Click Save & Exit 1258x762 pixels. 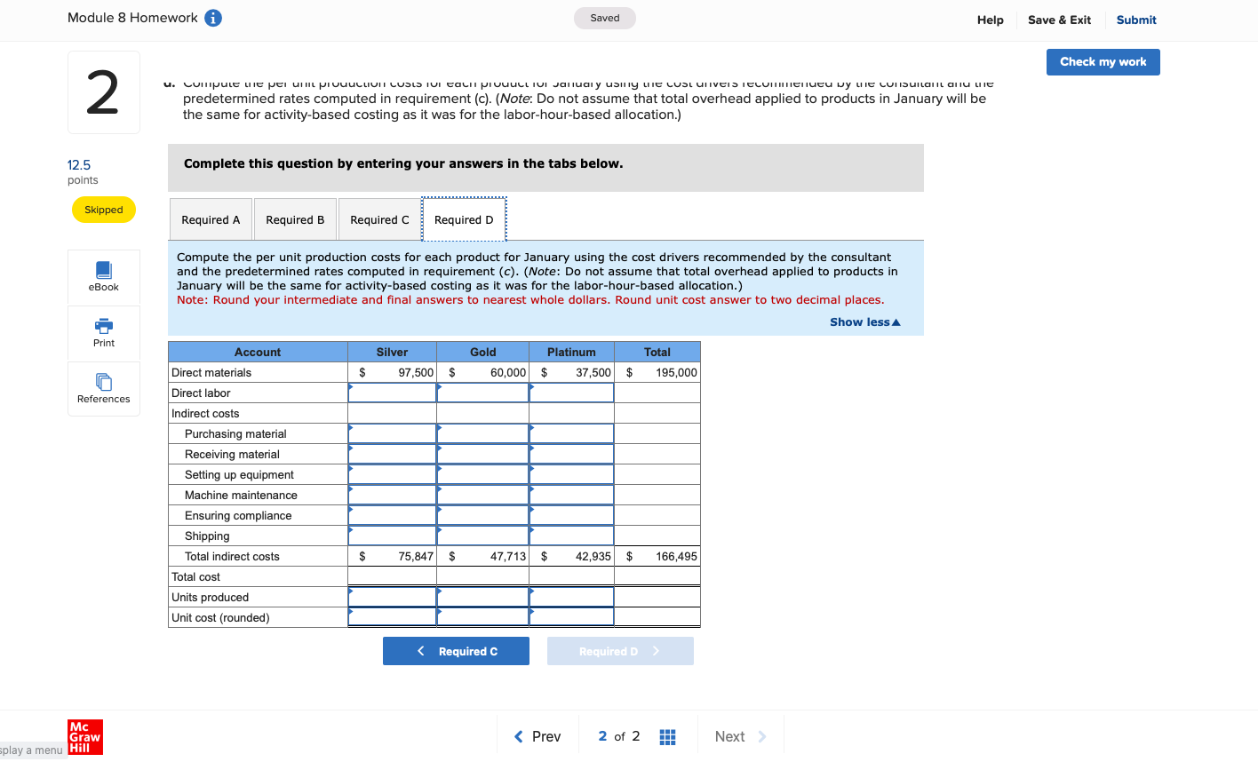[1059, 20]
